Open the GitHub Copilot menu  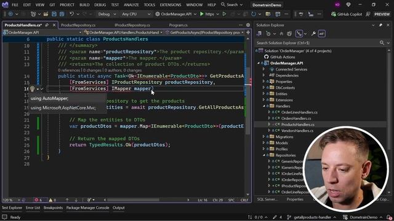[347, 14]
